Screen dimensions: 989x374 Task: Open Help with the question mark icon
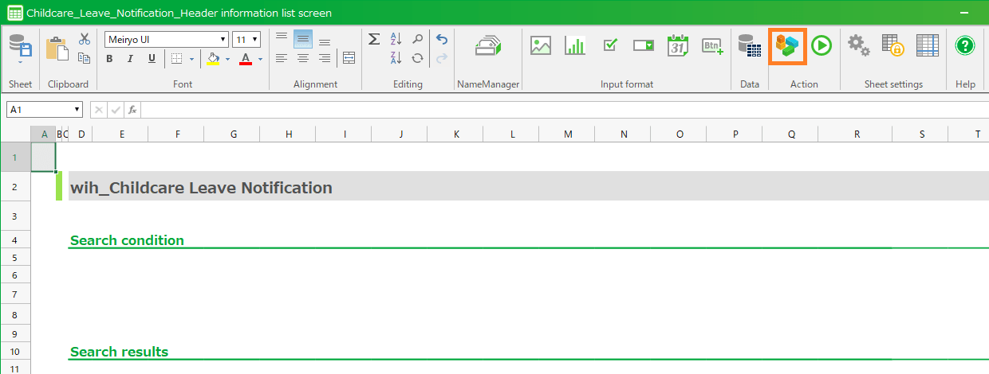965,46
